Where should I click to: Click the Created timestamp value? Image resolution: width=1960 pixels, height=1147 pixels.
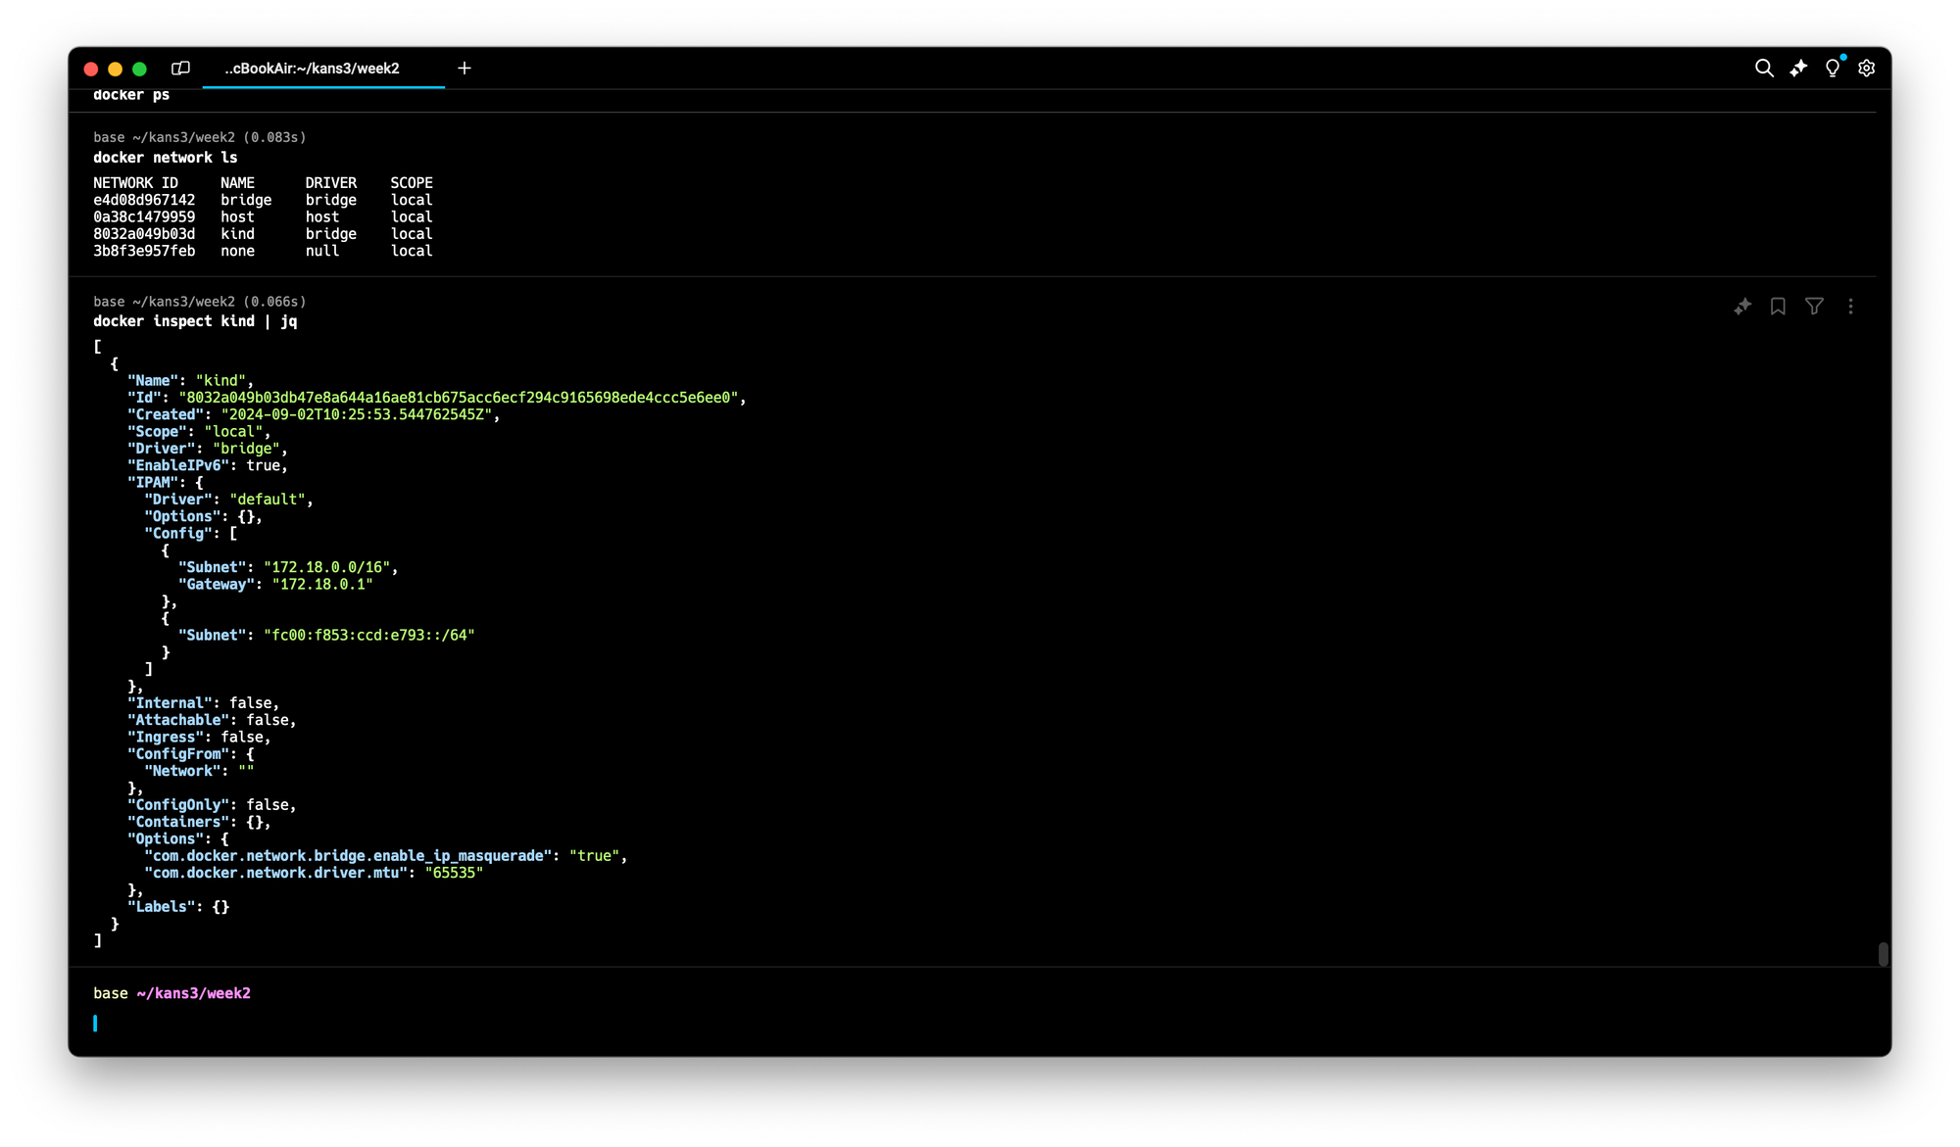(x=356, y=414)
